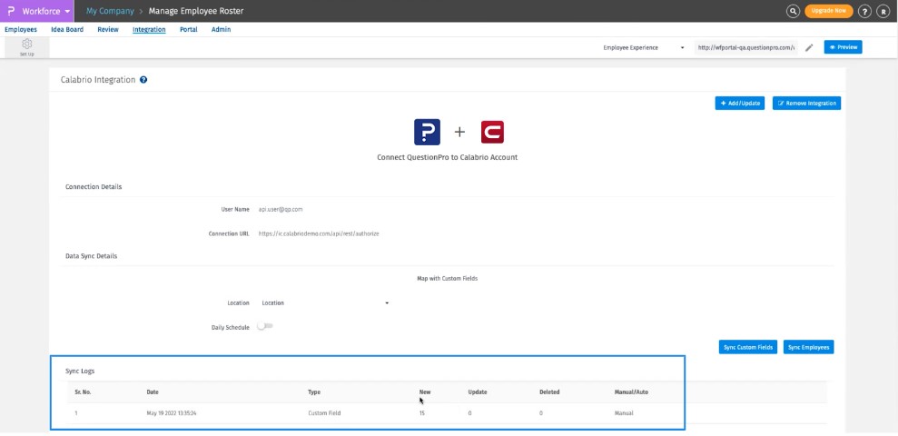
Task: Open the Admin tab
Action: [x=221, y=29]
